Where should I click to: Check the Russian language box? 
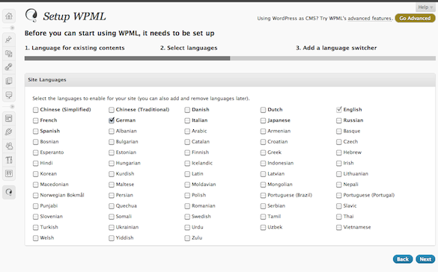click(x=339, y=120)
